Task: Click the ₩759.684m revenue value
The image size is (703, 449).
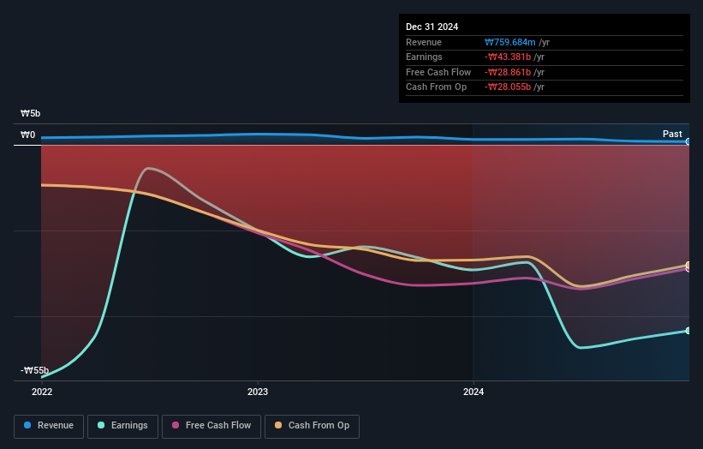Action: 509,42
